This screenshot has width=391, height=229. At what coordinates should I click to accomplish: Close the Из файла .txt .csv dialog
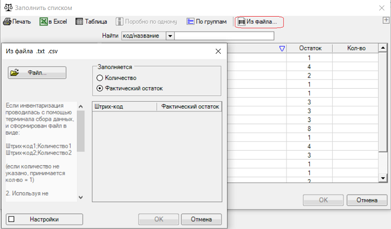pos(218,52)
